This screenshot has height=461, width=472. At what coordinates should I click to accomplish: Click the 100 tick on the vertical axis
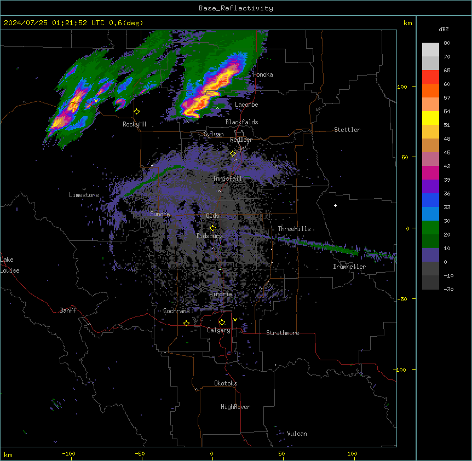point(402,87)
